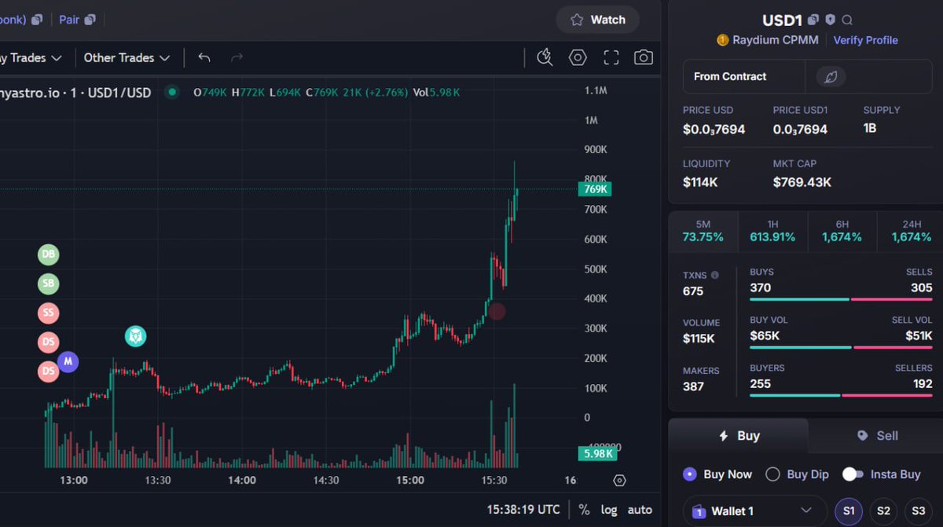Open the shield security icon beside USD1

(831, 20)
